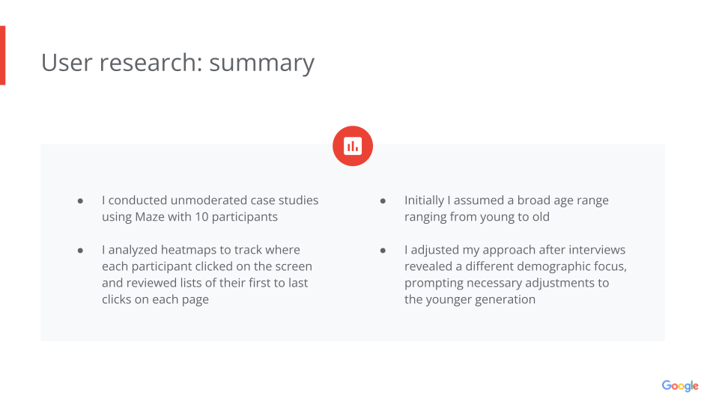Viewport: 719px width, 404px height.
Task: Click the red accent bar beside title
Action: pyautogui.click(x=3, y=55)
